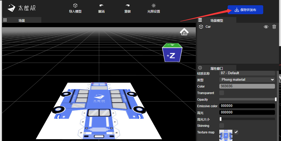Screen dimensions: 281x141
Task: Delete the Car model with trash icon
Action: pos(274,27)
